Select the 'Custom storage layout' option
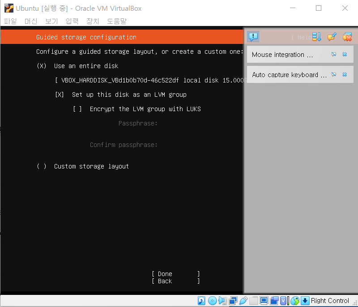The height and width of the screenshot is (307, 358). pos(83,166)
